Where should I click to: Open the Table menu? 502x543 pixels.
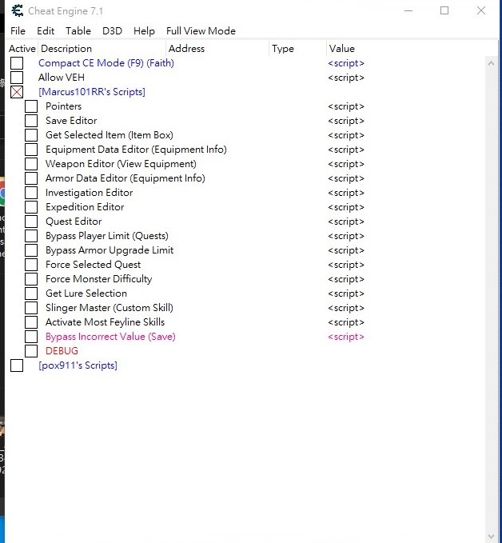click(78, 31)
